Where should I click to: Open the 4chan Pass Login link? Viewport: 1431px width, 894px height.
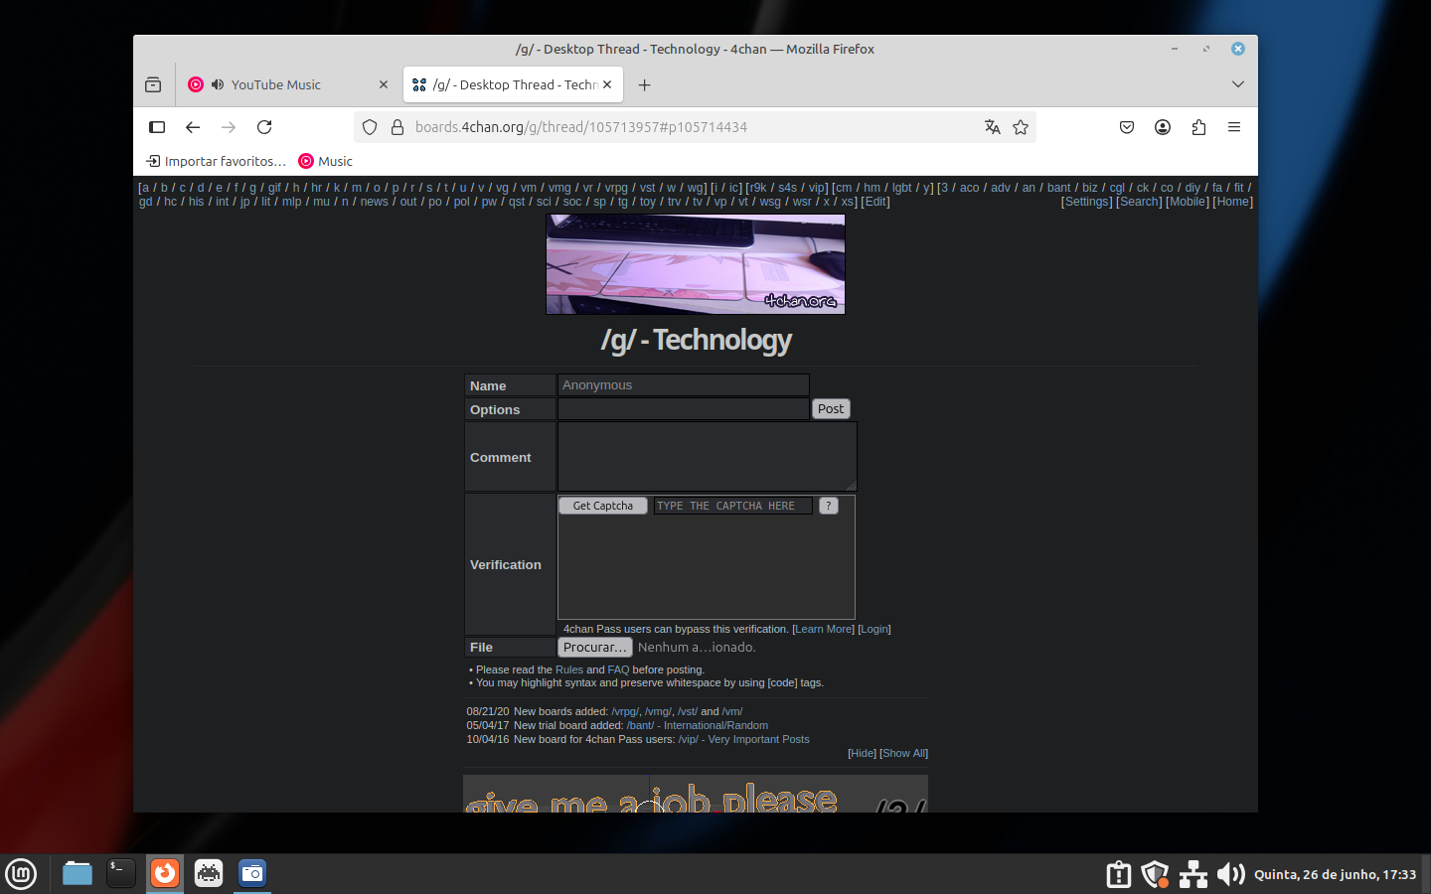(x=874, y=629)
